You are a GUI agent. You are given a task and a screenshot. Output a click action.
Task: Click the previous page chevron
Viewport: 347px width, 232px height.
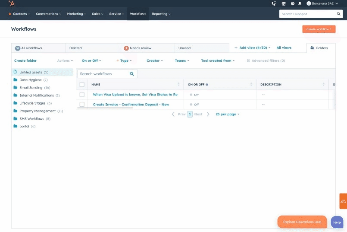click(173, 114)
